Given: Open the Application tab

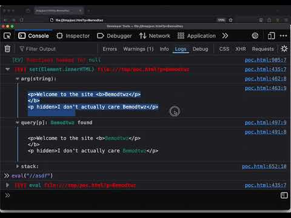Looking at the screenshot, I should 196,36.
